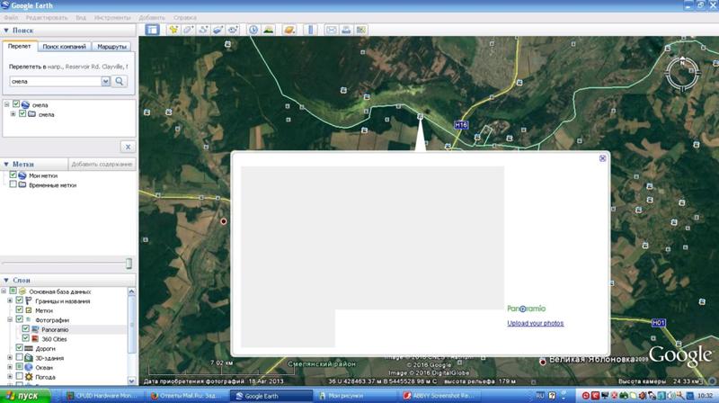
Task: Toggle the Мои метки checkbox
Action: pyautogui.click(x=13, y=175)
